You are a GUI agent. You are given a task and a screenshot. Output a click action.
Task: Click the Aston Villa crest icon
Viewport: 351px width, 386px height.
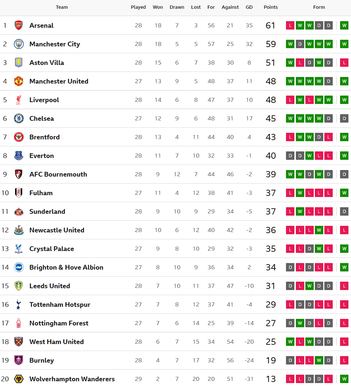tap(19, 63)
